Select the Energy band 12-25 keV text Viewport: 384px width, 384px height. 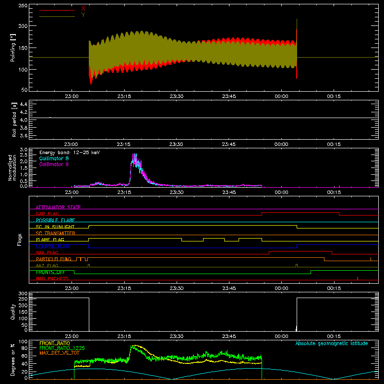tap(70, 153)
